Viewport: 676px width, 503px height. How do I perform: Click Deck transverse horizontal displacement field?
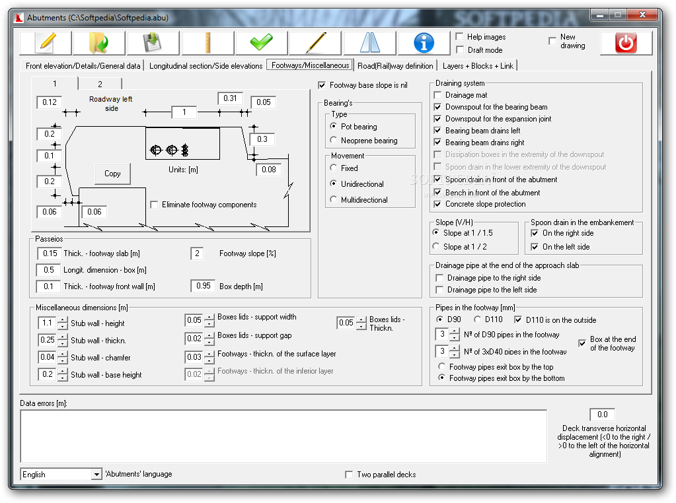[x=602, y=415]
